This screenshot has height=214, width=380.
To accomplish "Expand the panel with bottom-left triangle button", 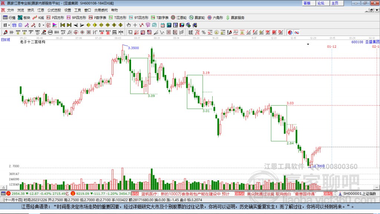I will [x=3, y=187].
